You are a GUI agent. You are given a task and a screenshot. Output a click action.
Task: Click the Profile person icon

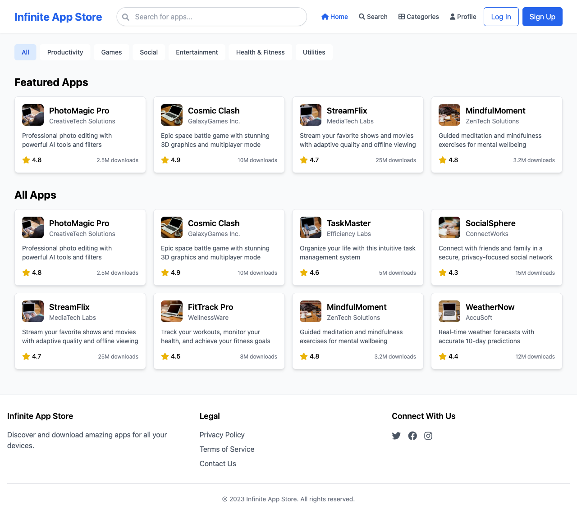451,16
